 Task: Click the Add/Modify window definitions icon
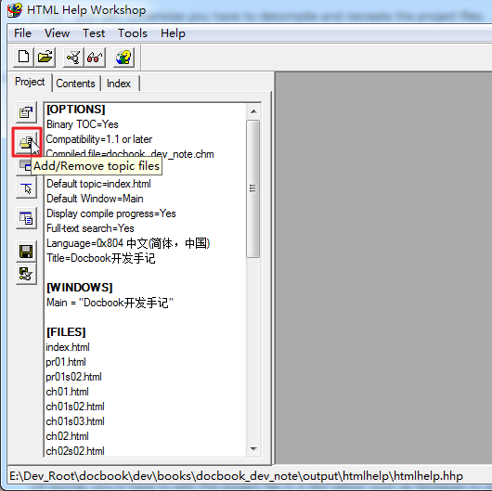tap(24, 165)
